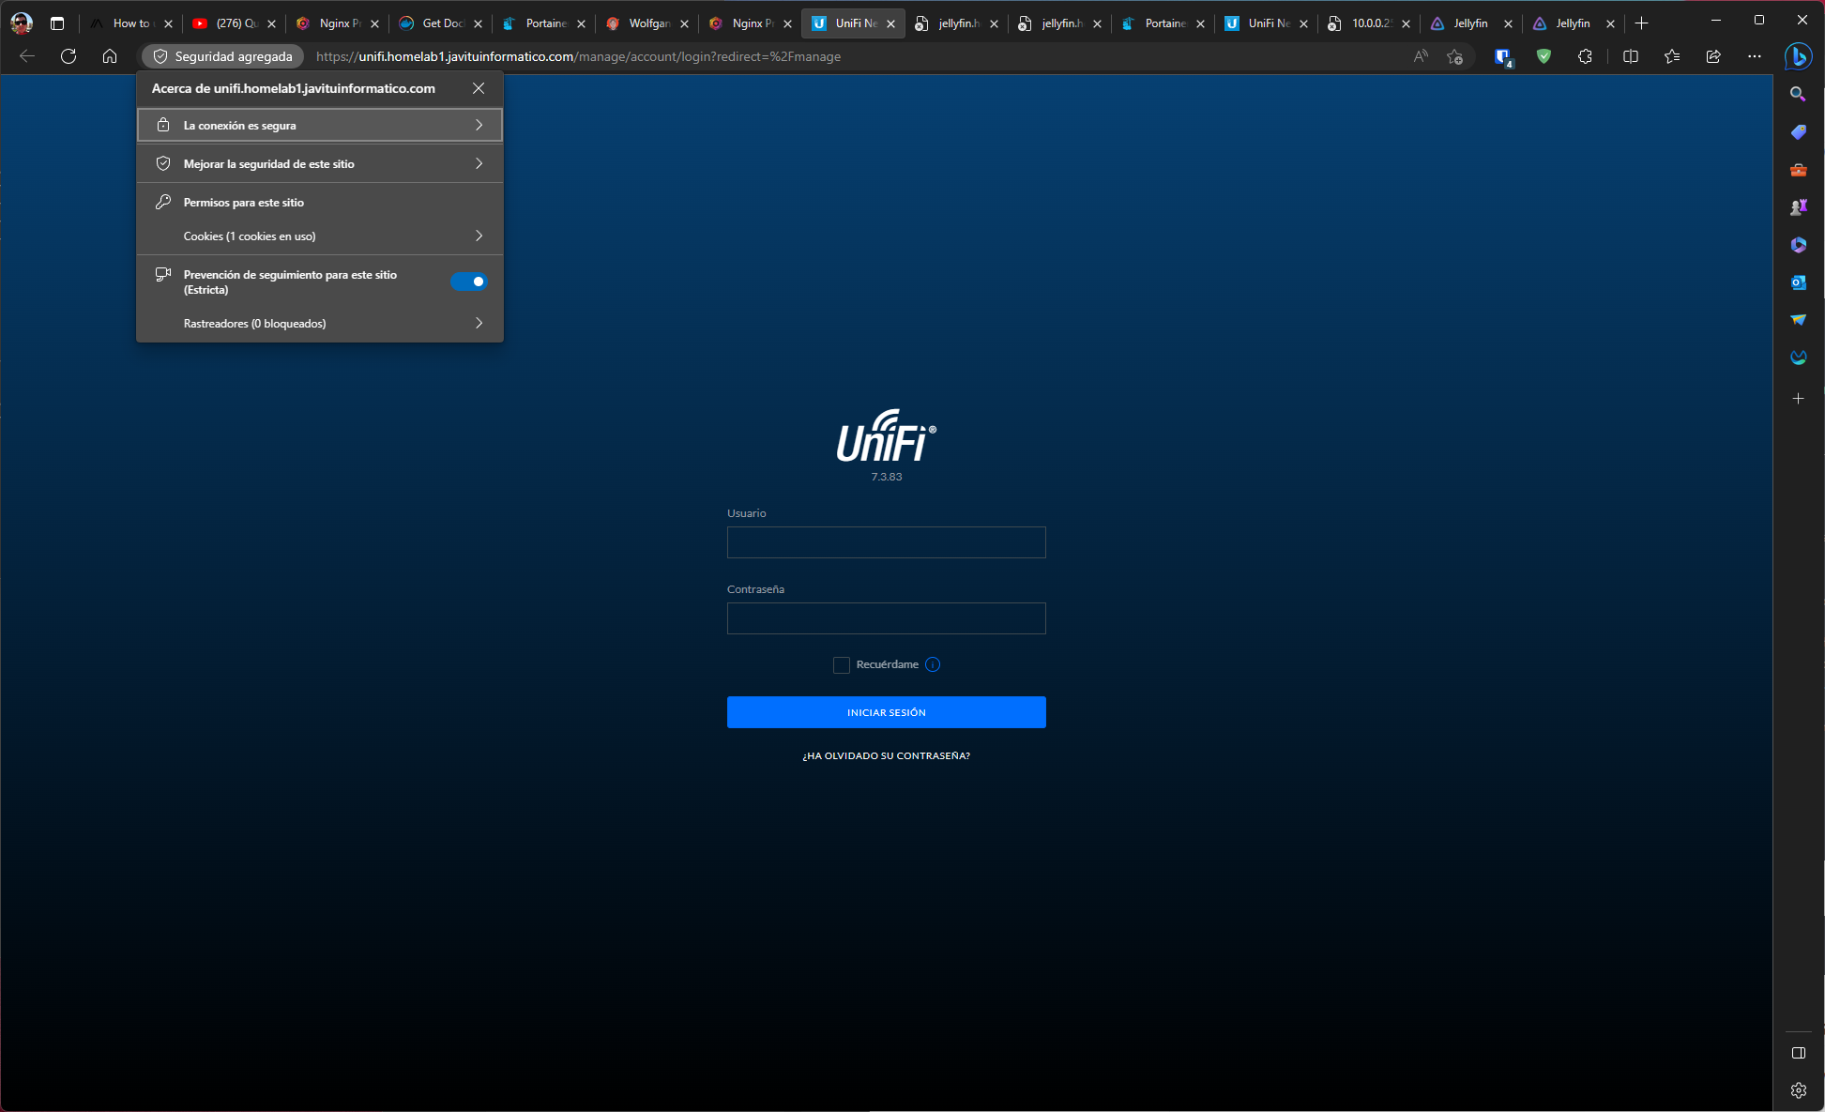The height and width of the screenshot is (1112, 1825).
Task: Open Outlook from the Edge sidebar
Action: coord(1798,282)
